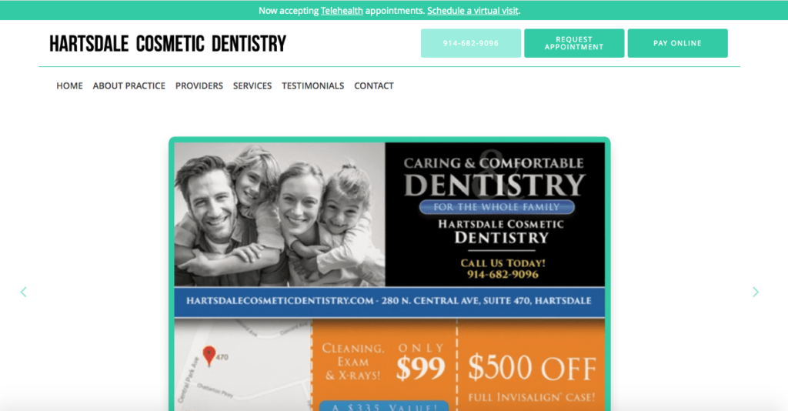Click the family photo in the slide
This screenshot has width=788, height=411.
coord(280,215)
